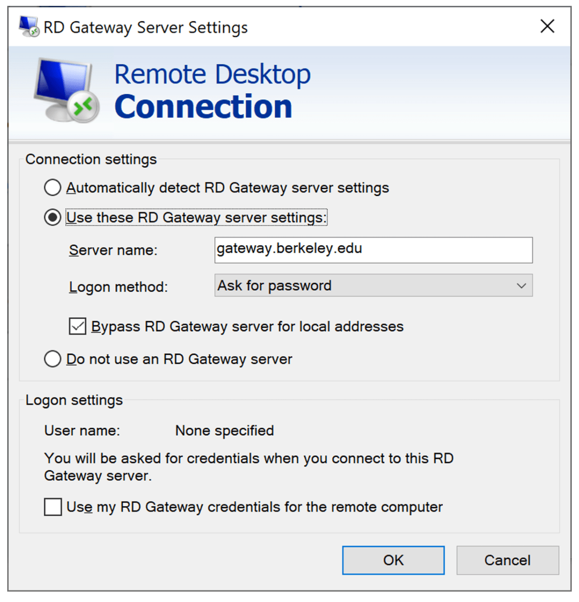The width and height of the screenshot is (579, 602).
Task: Open the Logon method dropdown
Action: [x=373, y=286]
